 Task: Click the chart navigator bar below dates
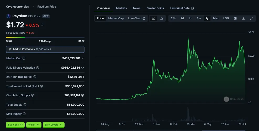coord(171,130)
